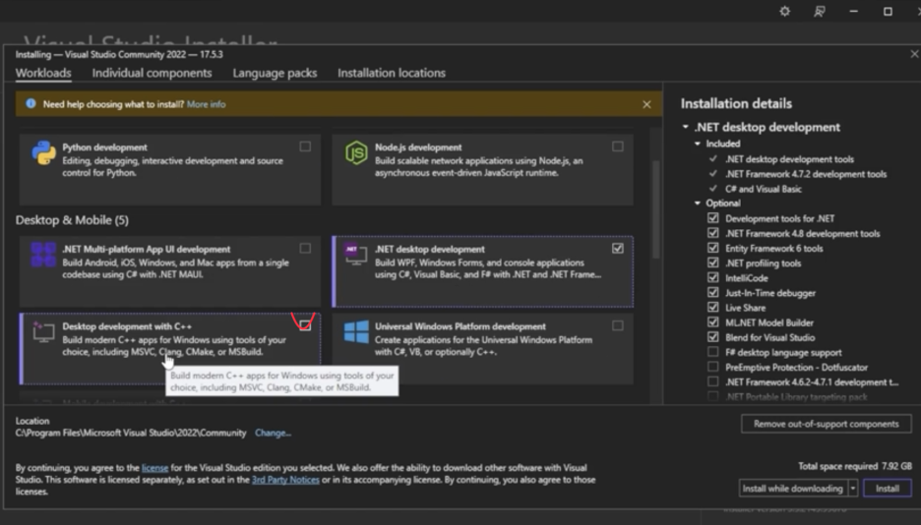Click the .NET desktop development icon
921x525 pixels.
coord(356,254)
